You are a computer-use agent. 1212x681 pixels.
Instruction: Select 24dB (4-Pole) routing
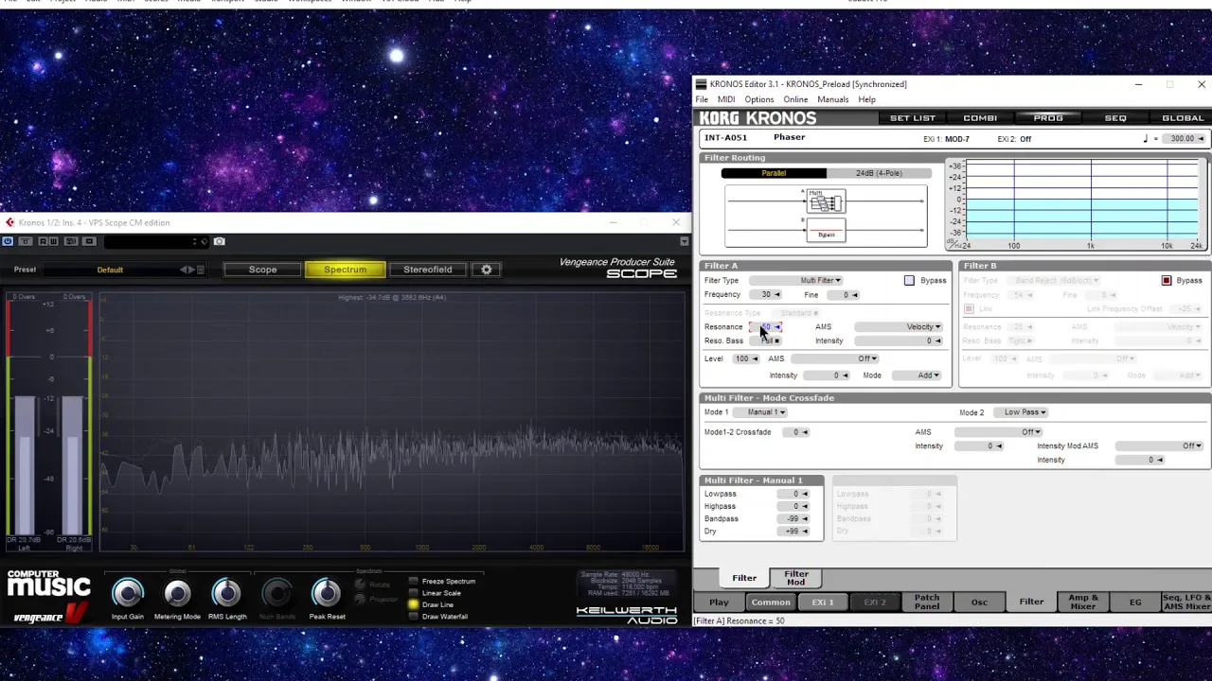point(879,173)
